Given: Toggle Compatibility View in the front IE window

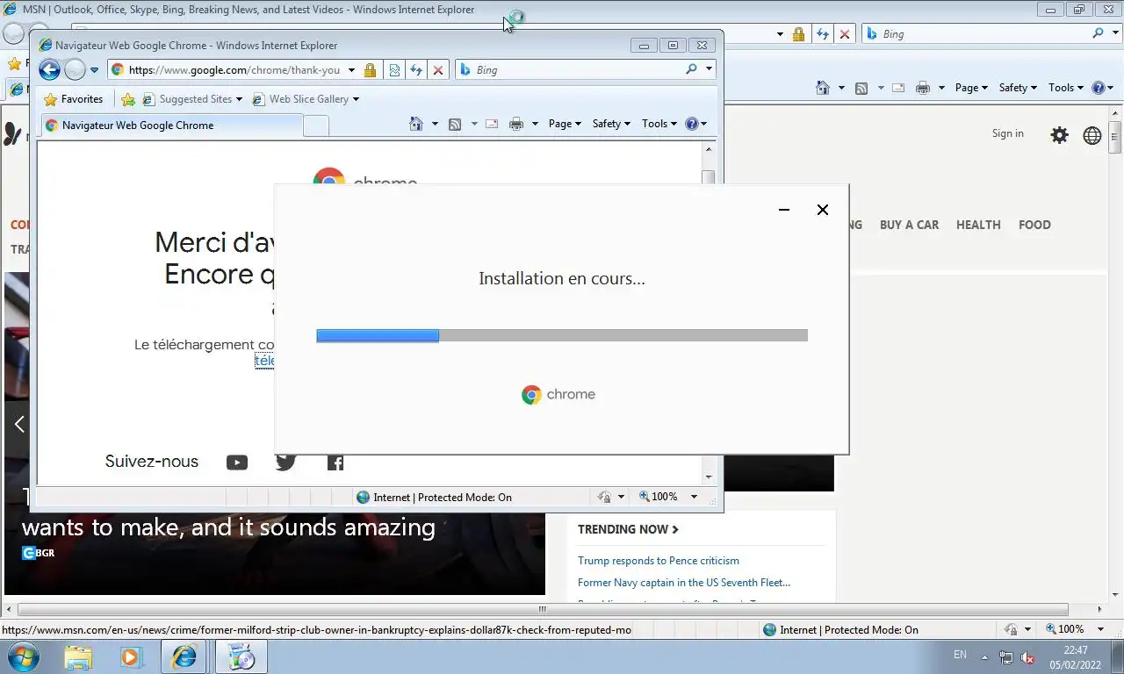Looking at the screenshot, I should pos(394,70).
